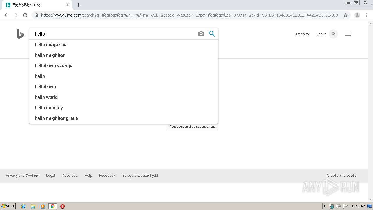
Task: Select the 'hellofresh' suggestion
Action: click(124, 87)
